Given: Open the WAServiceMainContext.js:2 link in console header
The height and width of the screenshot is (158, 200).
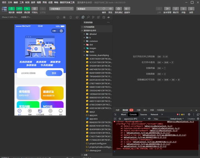Looking at the screenshot, I should point(180,122).
